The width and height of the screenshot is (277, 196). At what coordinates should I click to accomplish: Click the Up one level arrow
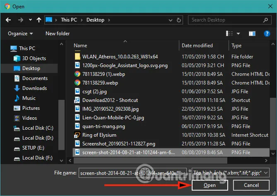click(x=39, y=19)
